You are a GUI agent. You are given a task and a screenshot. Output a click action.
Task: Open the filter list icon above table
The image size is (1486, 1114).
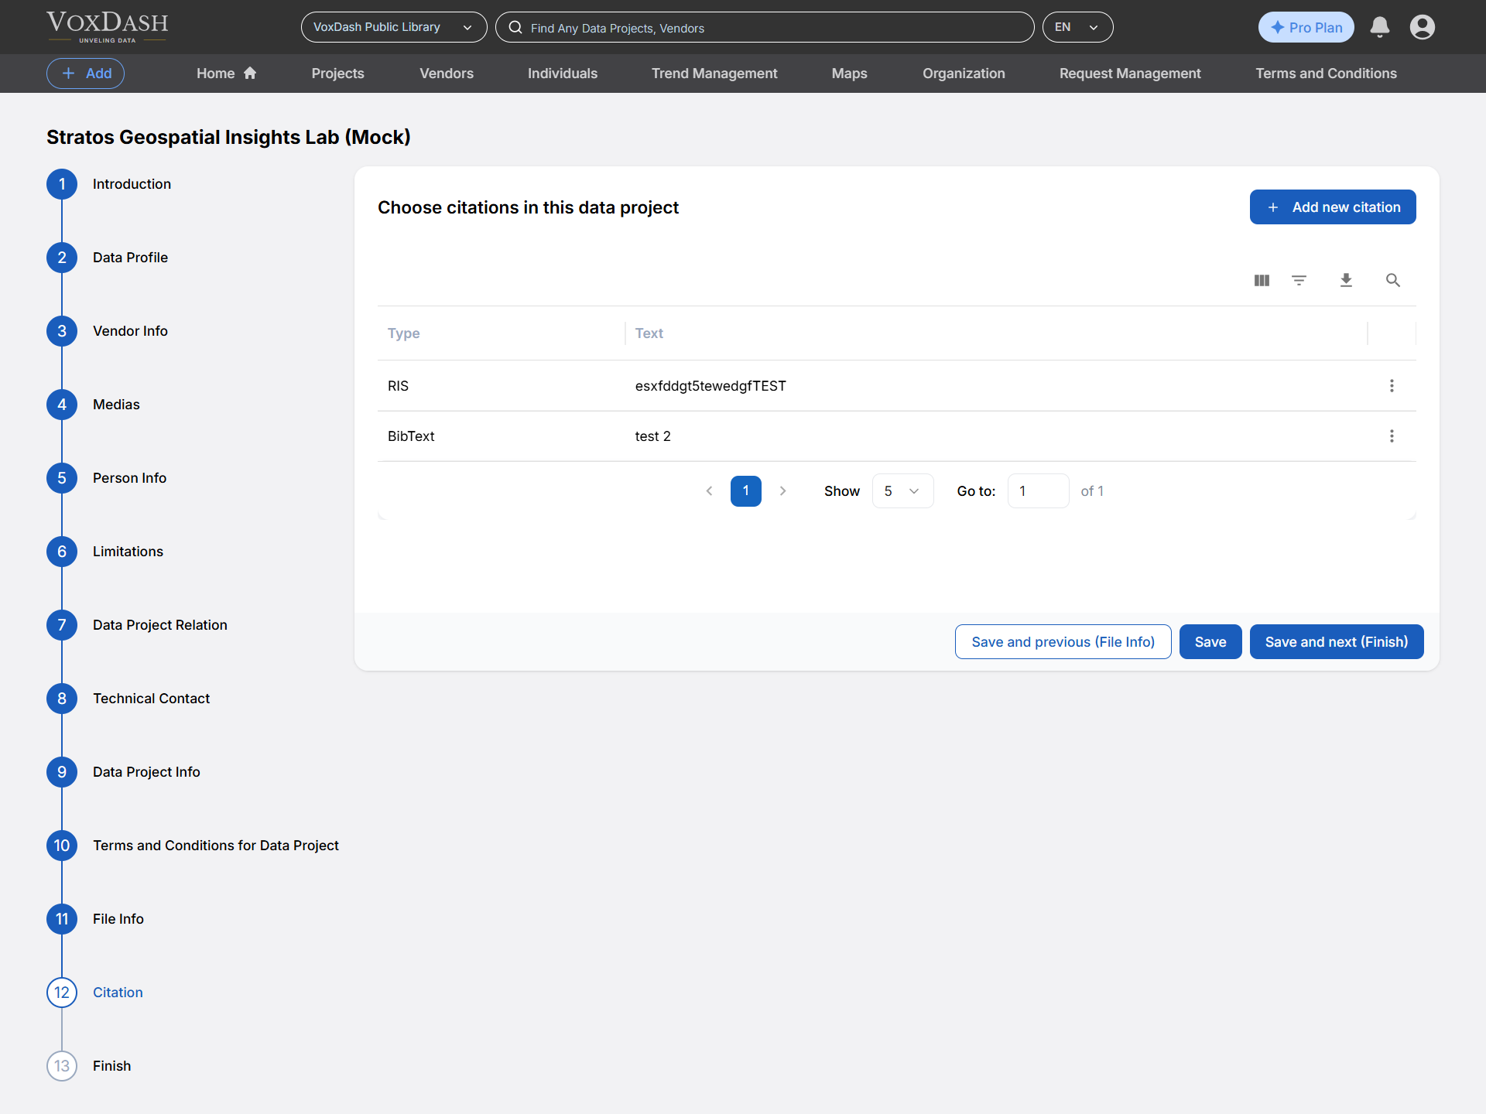(1299, 280)
